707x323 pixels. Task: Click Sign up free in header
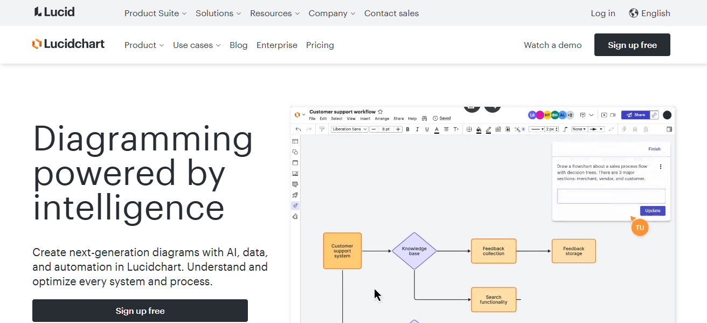pyautogui.click(x=632, y=45)
